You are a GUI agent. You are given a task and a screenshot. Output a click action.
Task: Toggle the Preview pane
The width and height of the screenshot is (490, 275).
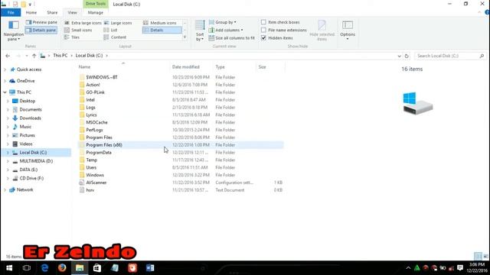pyautogui.click(x=41, y=22)
